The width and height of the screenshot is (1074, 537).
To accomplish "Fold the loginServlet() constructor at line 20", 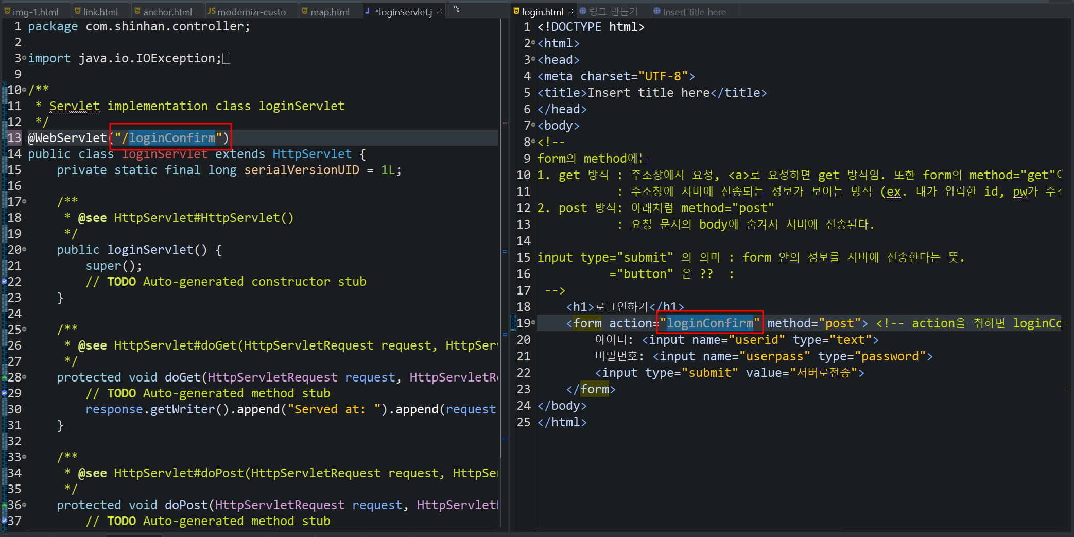I will 24,250.
